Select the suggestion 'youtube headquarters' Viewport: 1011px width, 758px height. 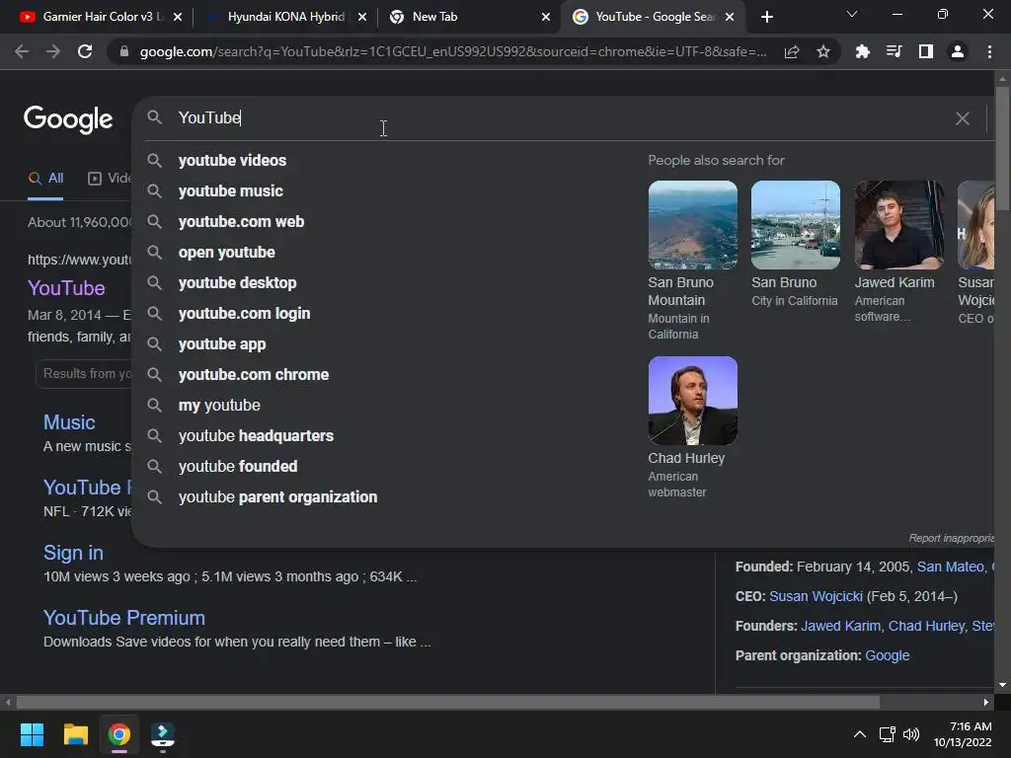pyautogui.click(x=256, y=436)
